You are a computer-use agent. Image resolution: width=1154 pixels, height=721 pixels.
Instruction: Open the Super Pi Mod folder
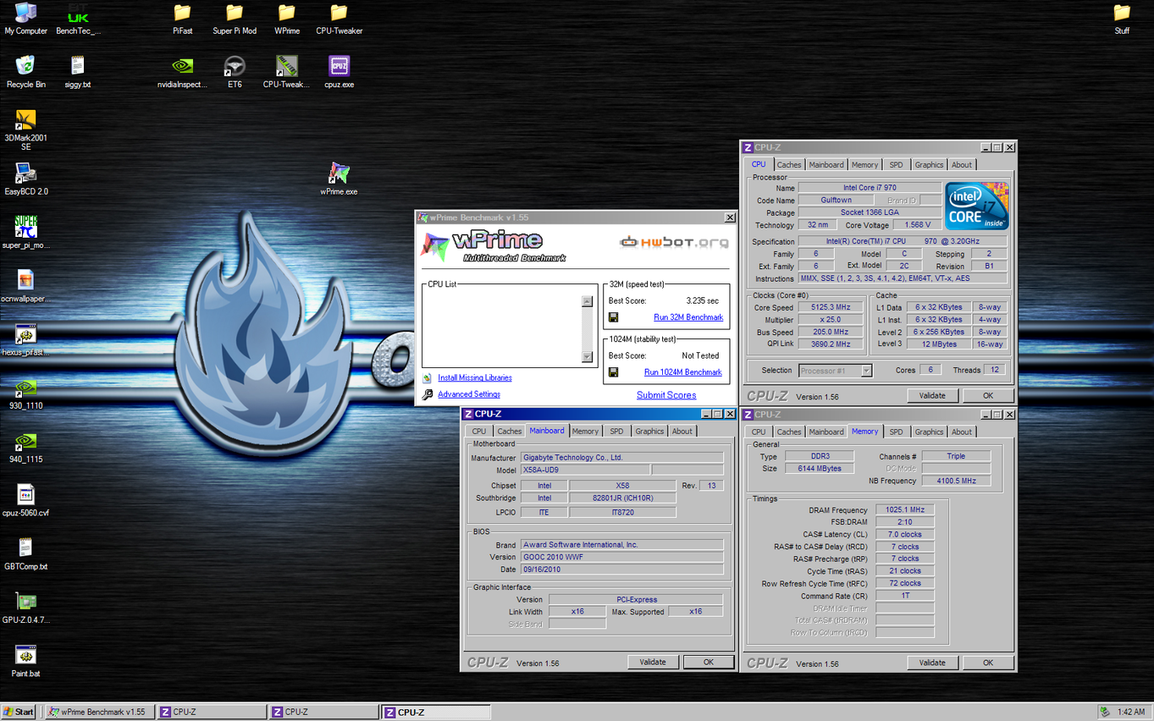click(x=235, y=19)
